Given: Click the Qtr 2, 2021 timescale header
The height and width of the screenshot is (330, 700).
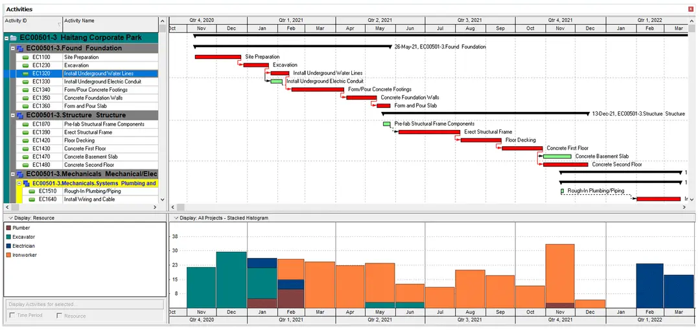Looking at the screenshot, I should pos(380,20).
